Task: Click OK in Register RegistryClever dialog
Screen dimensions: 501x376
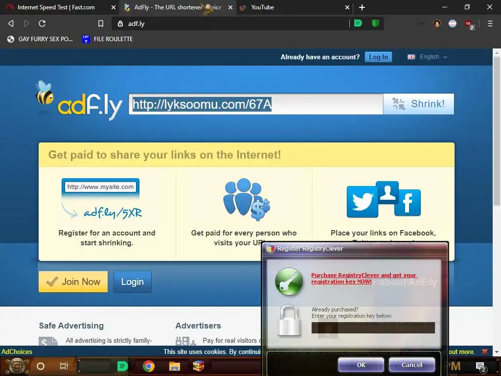Action: tap(361, 365)
